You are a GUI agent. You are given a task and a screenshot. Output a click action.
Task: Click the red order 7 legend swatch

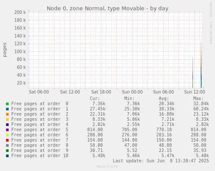(x=7, y=140)
